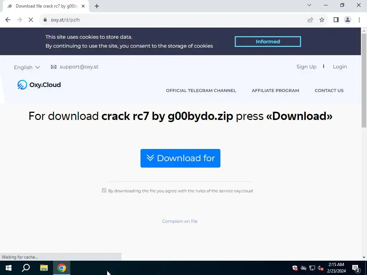Image resolution: width=367 pixels, height=275 pixels.
Task: Stop loading the page
Action: [x=31, y=20]
